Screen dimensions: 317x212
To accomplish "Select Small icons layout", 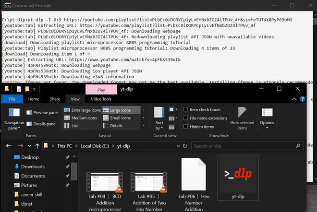I will point(117,118).
